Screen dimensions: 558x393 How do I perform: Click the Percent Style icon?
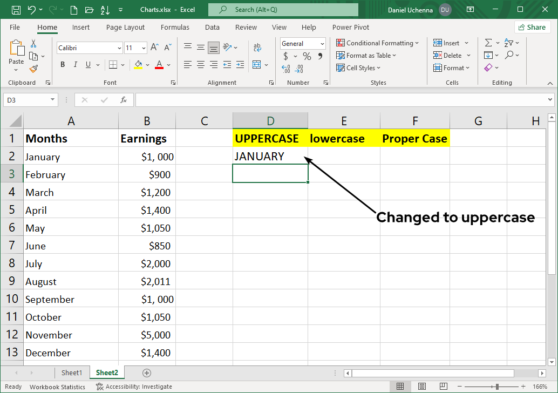point(307,56)
